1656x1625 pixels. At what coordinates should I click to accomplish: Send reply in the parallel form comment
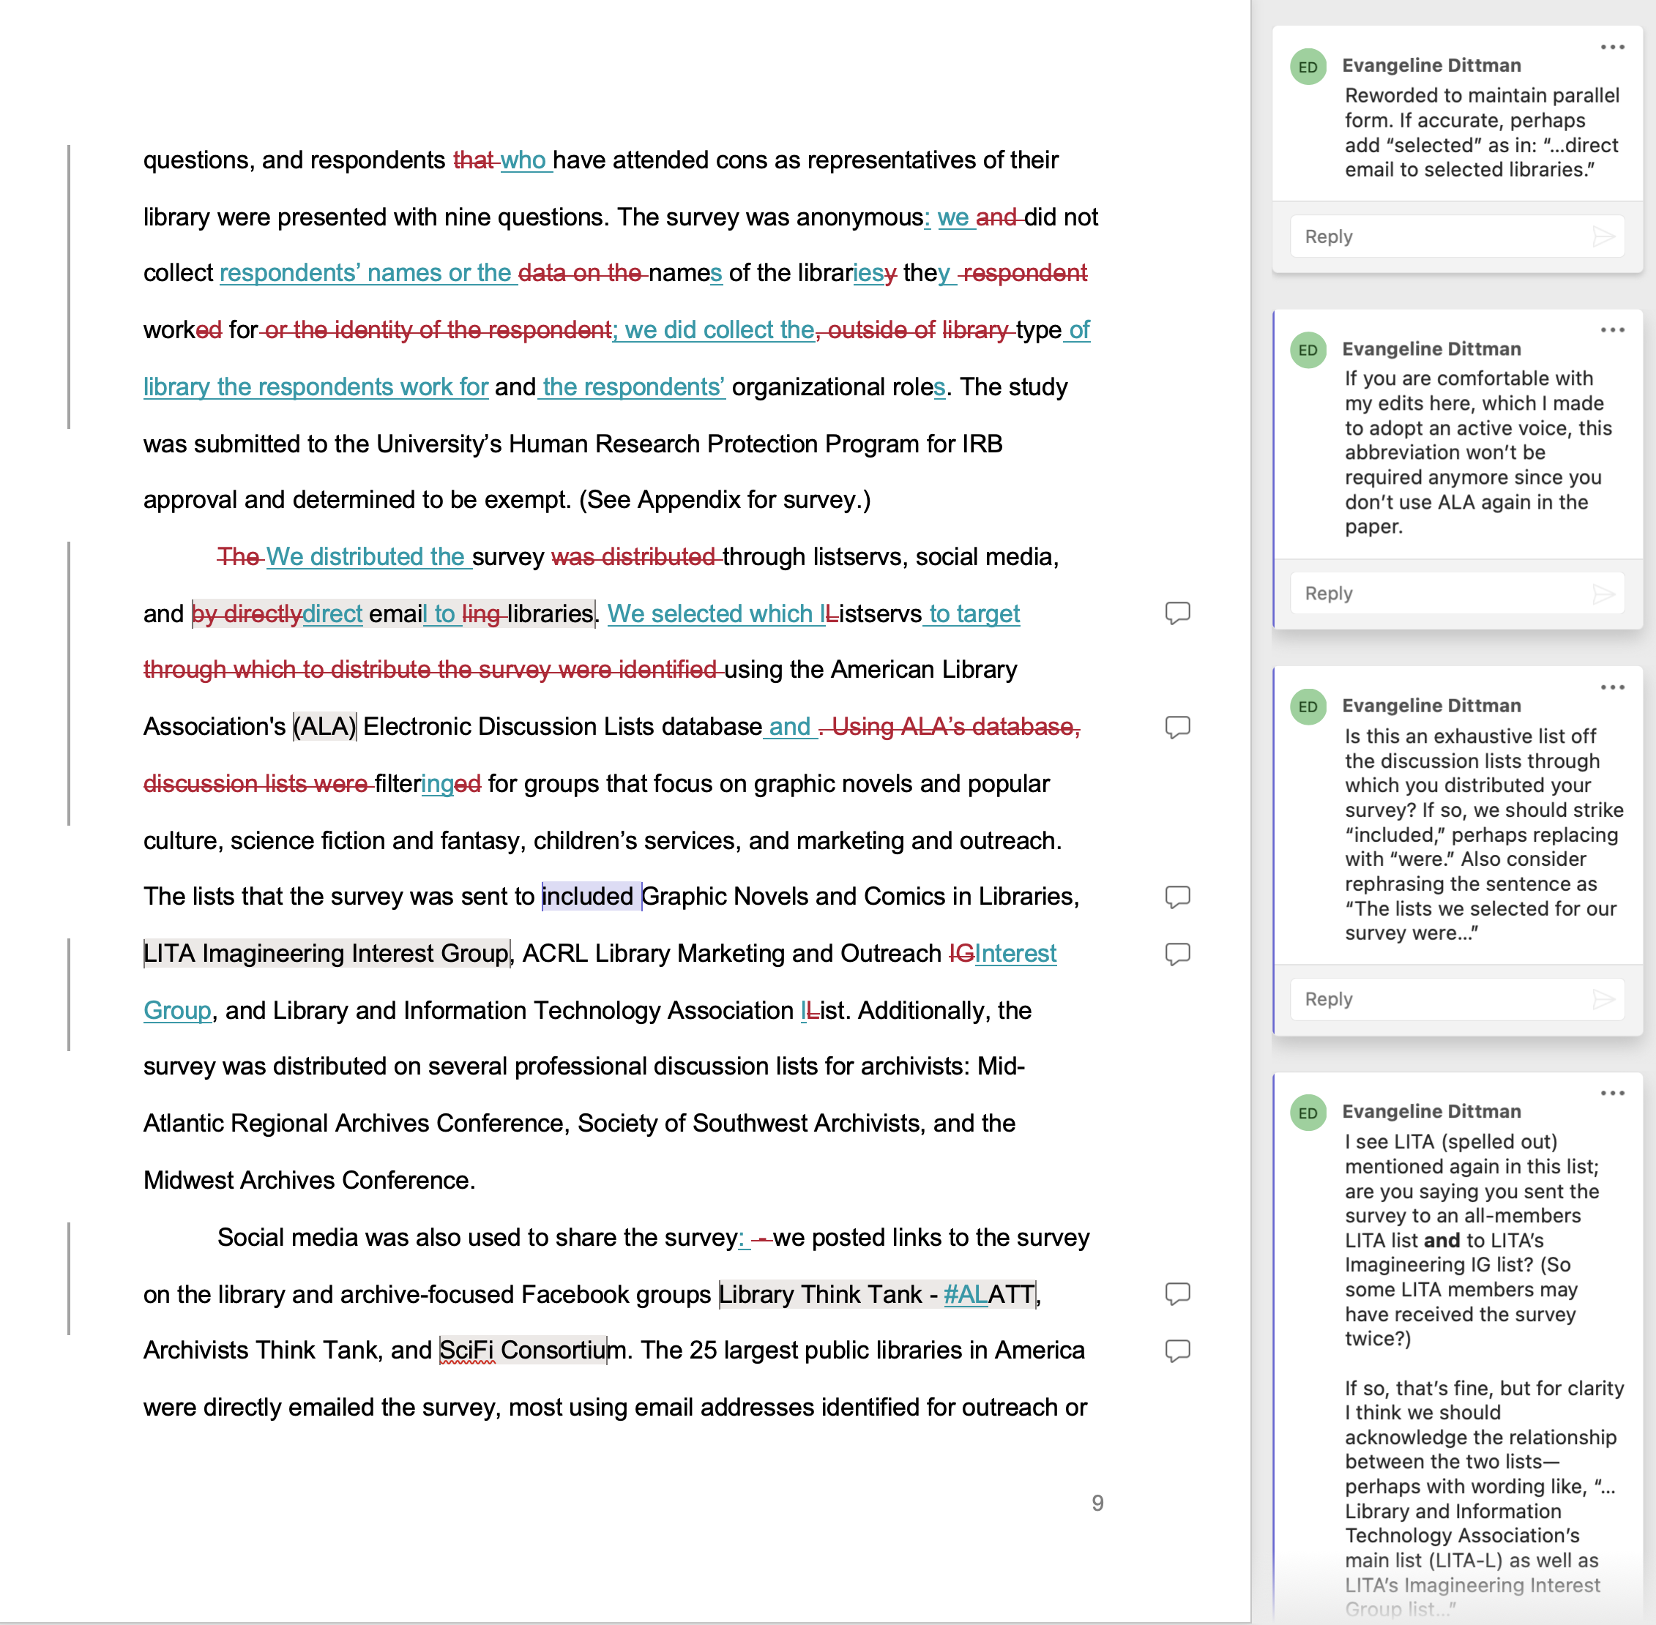[1603, 236]
